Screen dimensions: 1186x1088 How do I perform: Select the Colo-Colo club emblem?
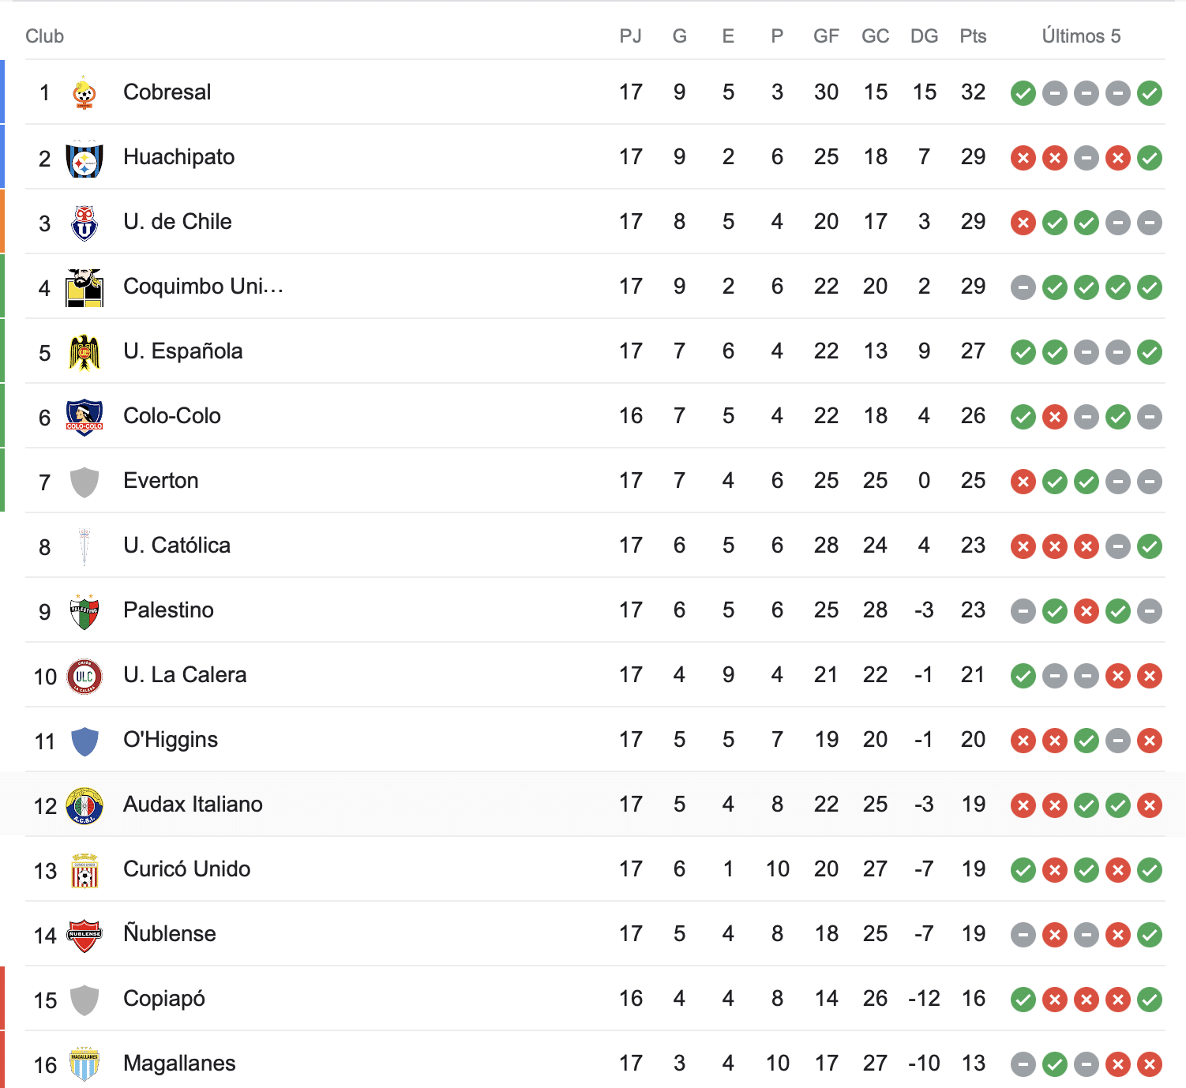[x=85, y=416]
